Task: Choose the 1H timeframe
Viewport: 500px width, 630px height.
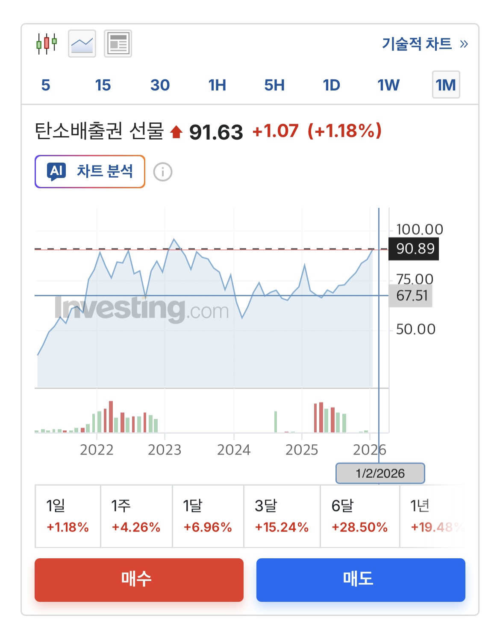Action: (217, 85)
